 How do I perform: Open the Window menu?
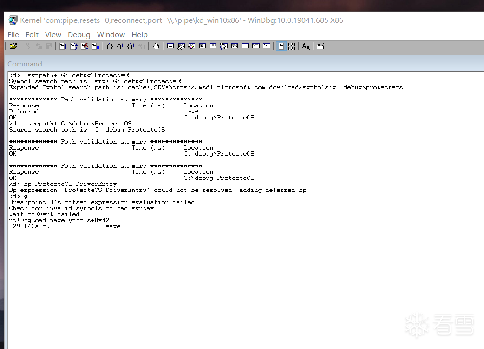(111, 34)
